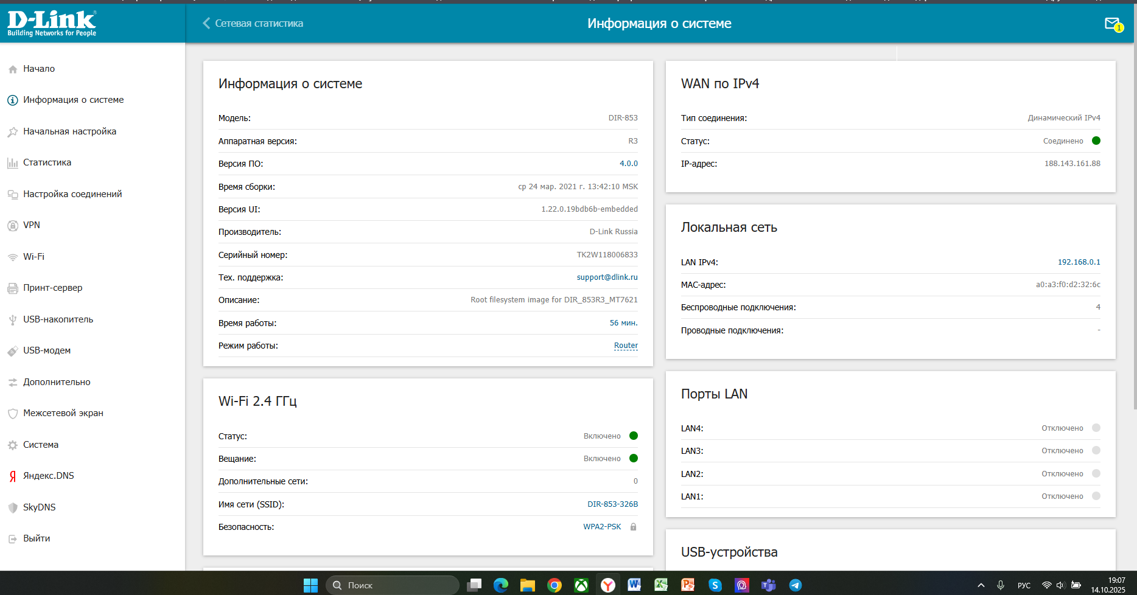Open Настройка соединений section

pos(72,194)
